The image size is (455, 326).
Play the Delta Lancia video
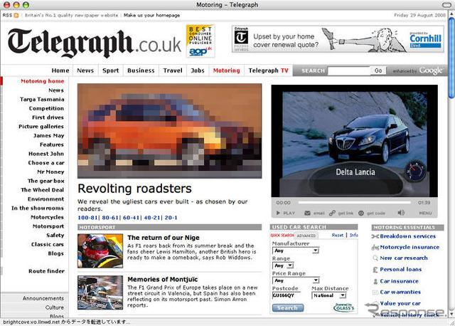pos(285,213)
